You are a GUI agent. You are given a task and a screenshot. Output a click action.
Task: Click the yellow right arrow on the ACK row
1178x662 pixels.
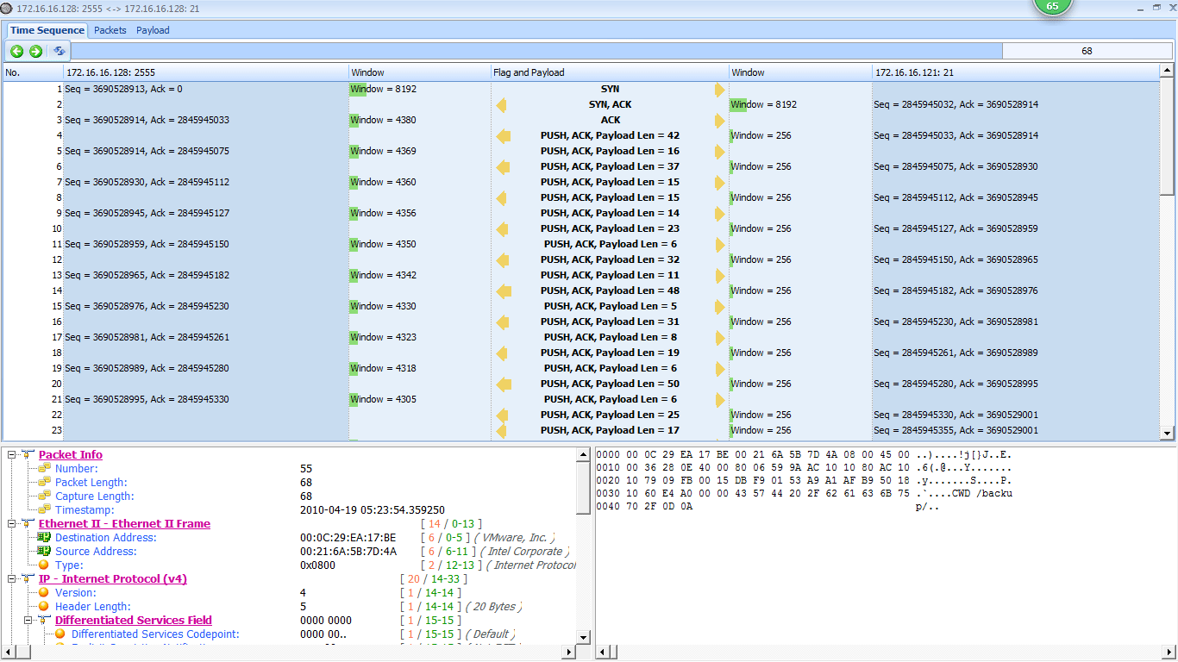coord(720,121)
